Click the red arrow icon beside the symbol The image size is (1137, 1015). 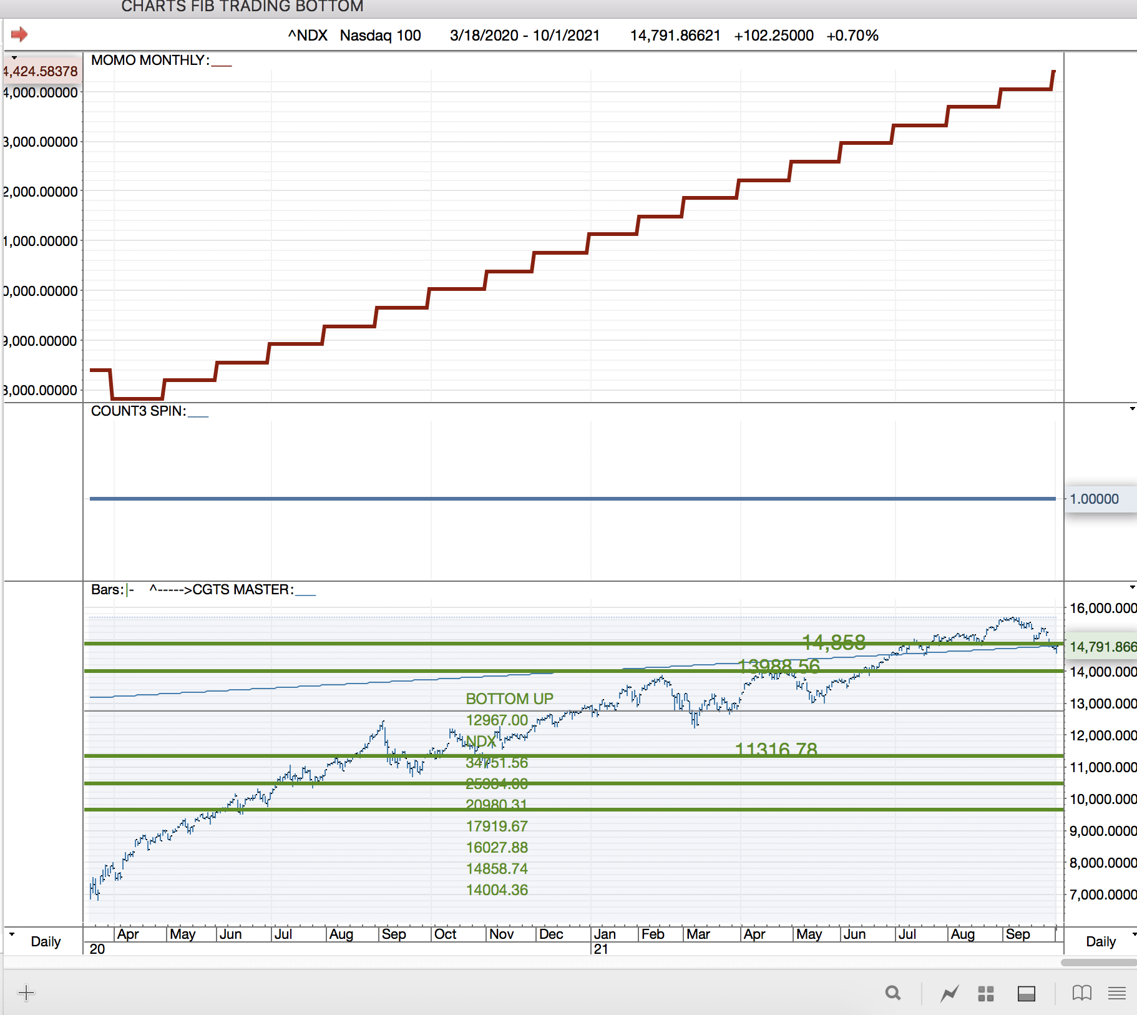pos(19,34)
